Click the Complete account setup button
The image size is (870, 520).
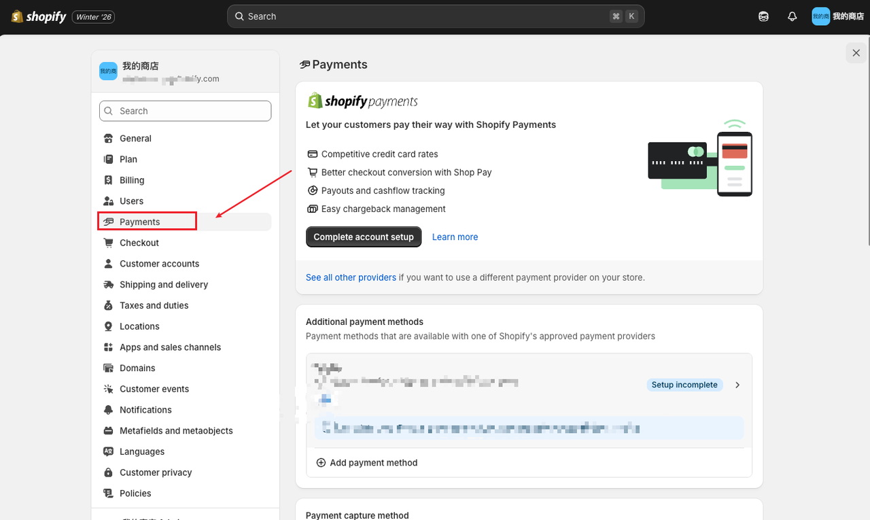pos(363,237)
